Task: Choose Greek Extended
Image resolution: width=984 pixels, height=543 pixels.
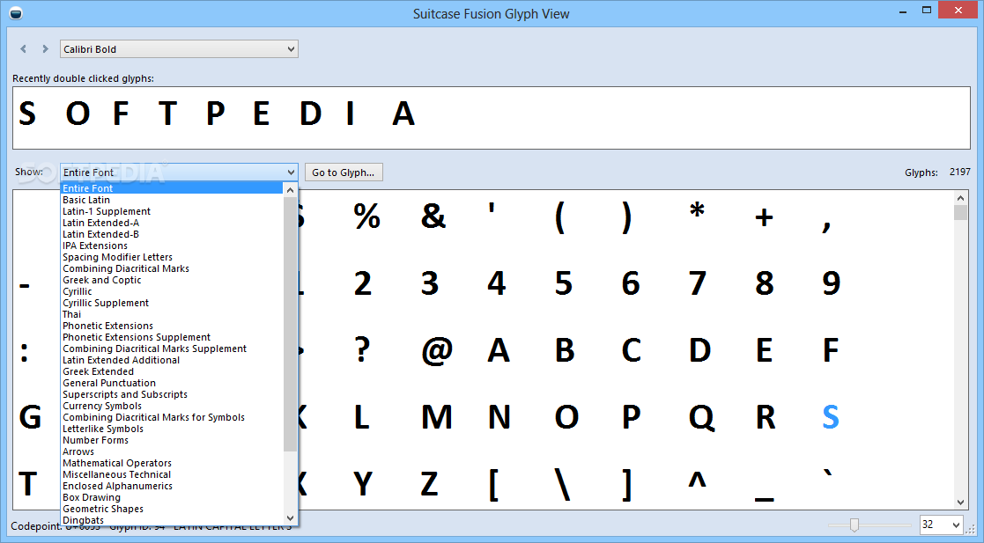Action: pyautogui.click(x=172, y=371)
